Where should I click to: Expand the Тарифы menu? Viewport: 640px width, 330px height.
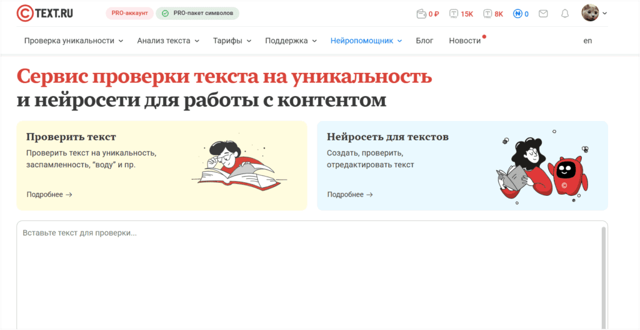click(232, 41)
